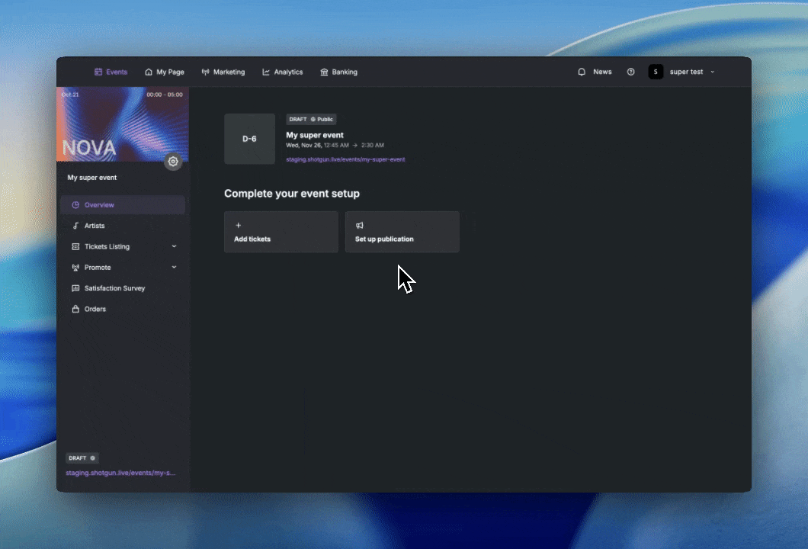
Task: Click the Promote antenna icon
Action: [75, 268]
